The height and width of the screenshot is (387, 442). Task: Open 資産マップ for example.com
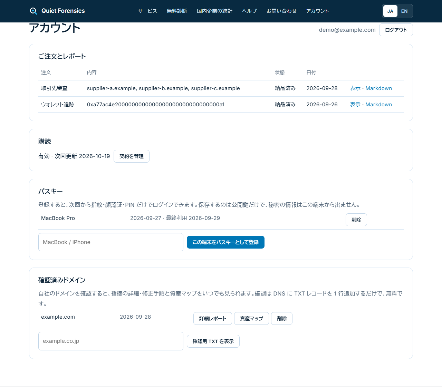click(x=251, y=319)
